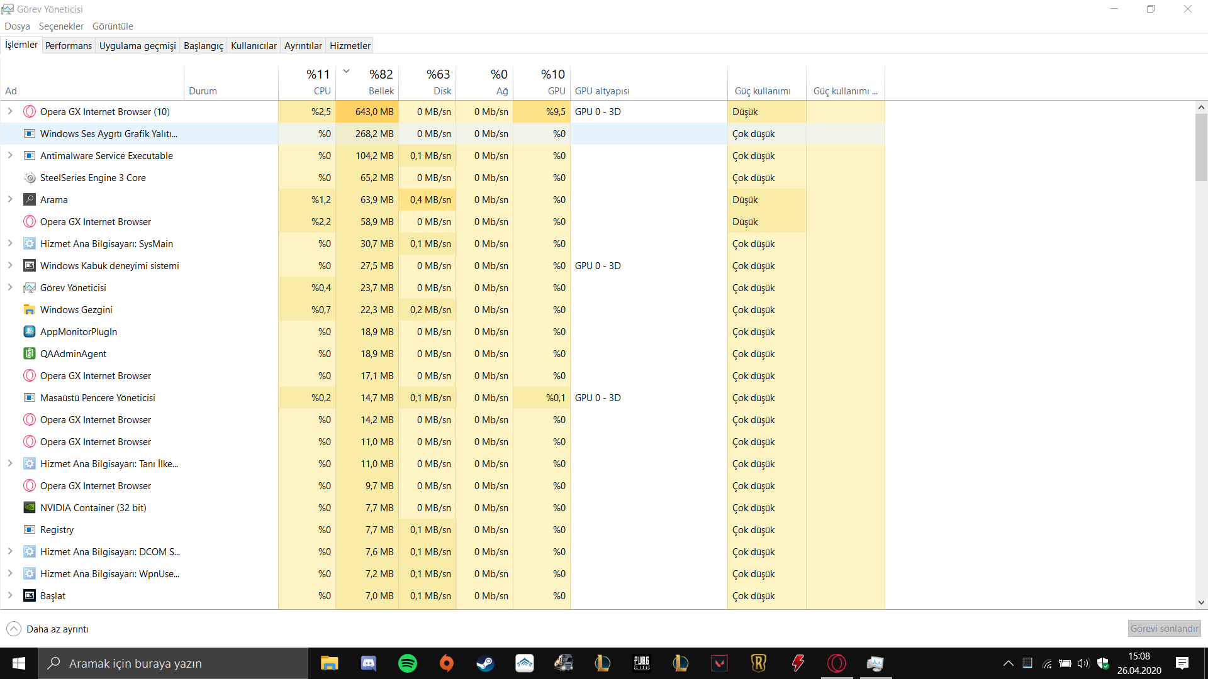Screen dimensions: 1208x679
Task: Open Opera GX from the taskbar
Action: click(x=837, y=663)
